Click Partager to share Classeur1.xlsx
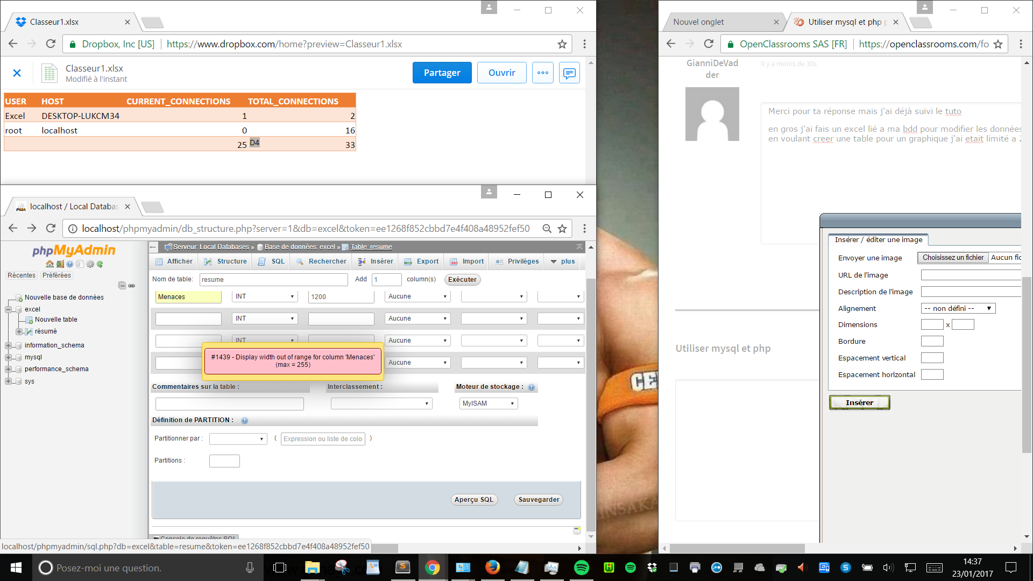This screenshot has width=1033, height=581. coord(442,72)
